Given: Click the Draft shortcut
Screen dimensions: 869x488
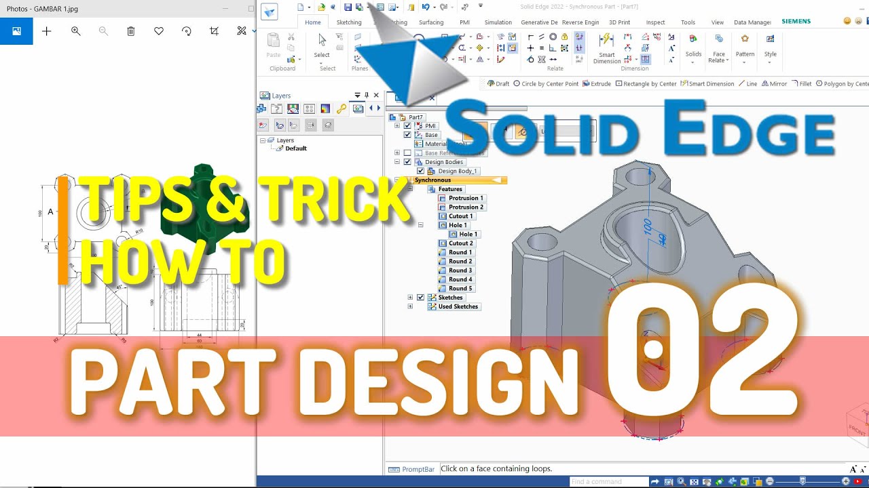Looking at the screenshot, I should (x=498, y=84).
